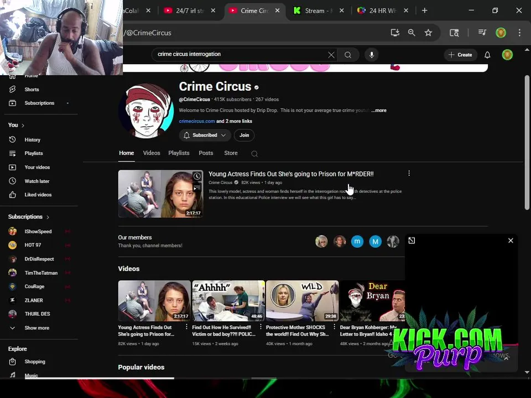Open the DrDisRespect subscription channel

39,259
